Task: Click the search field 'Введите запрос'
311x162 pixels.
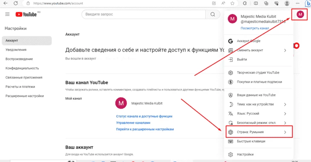Action: coord(144,14)
